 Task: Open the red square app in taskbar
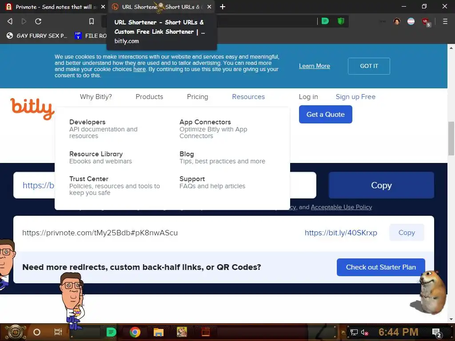tap(206, 332)
